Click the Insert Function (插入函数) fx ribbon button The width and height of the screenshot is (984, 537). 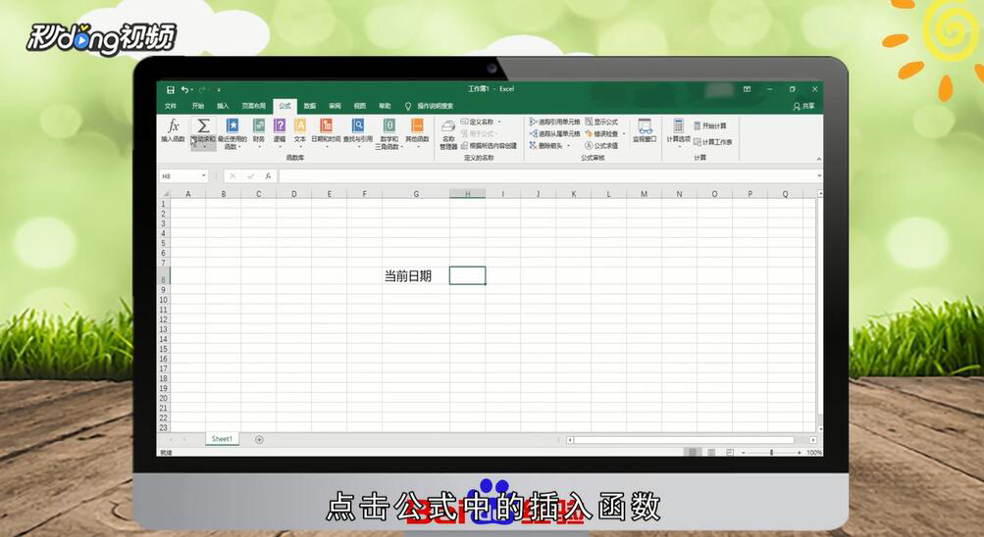pos(174,131)
